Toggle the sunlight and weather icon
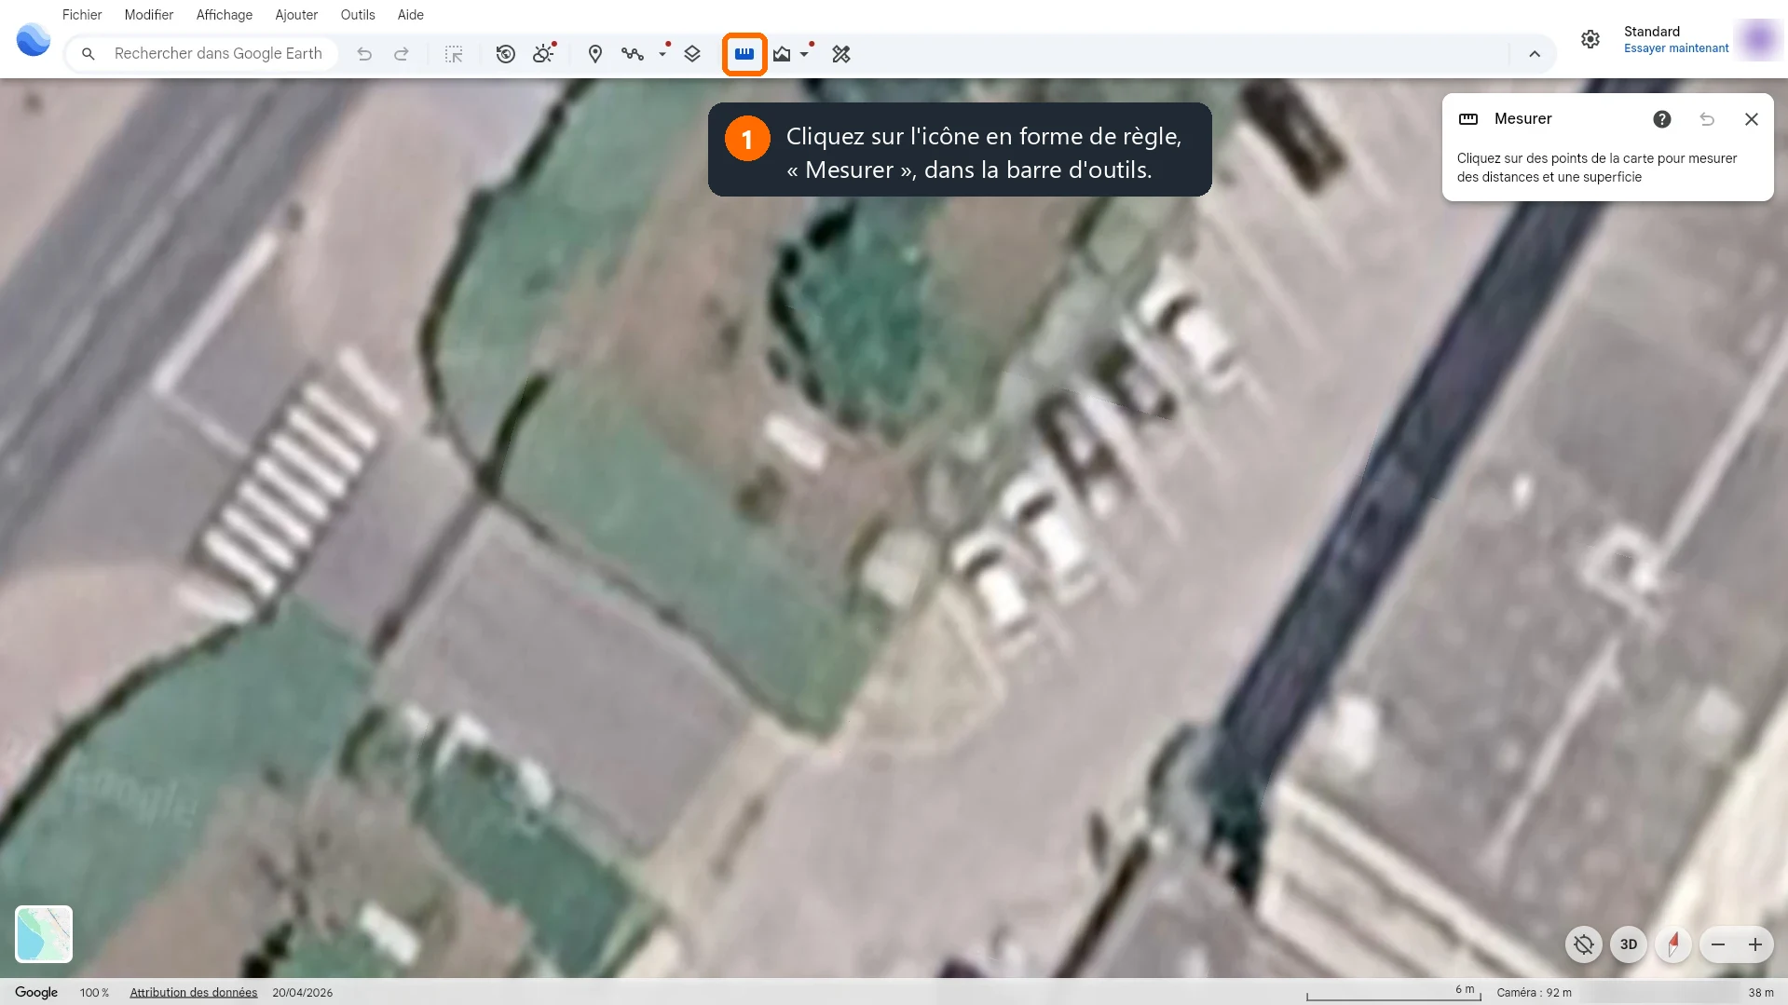 (x=544, y=53)
